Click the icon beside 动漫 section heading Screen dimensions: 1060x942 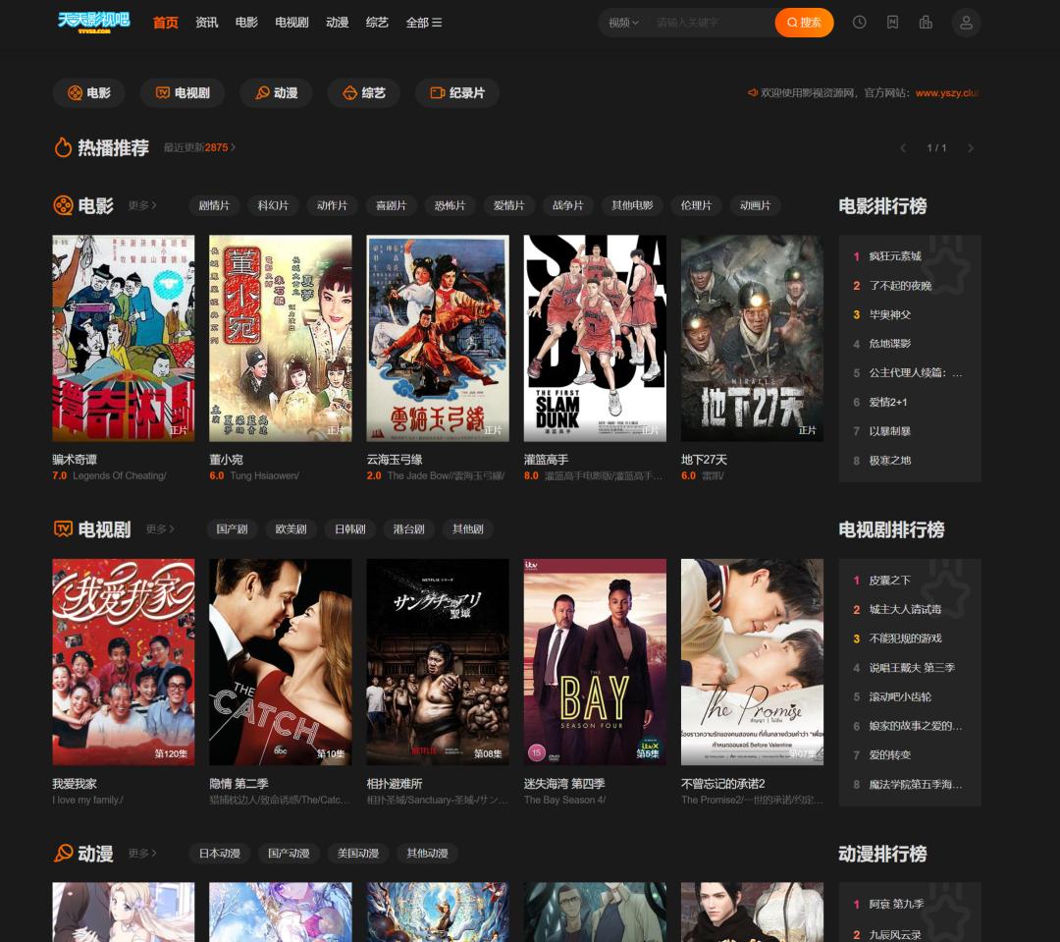click(x=63, y=853)
